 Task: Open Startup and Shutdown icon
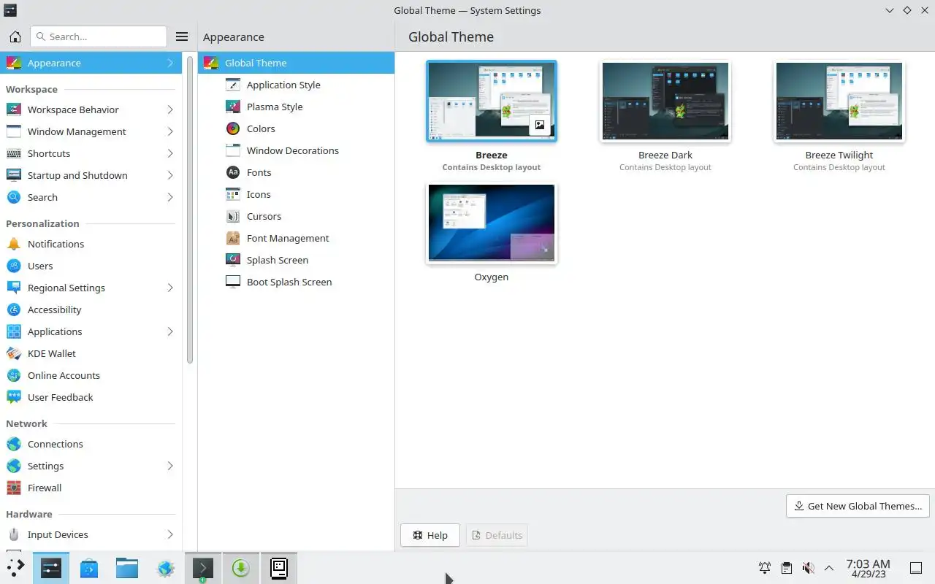[x=14, y=175]
